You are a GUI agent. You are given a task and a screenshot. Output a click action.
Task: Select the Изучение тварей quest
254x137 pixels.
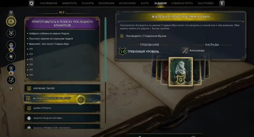62,88
